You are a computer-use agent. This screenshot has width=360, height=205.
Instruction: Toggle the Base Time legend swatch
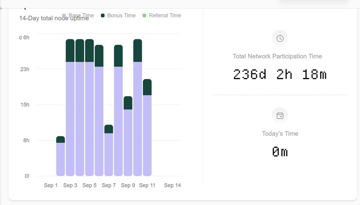click(64, 15)
